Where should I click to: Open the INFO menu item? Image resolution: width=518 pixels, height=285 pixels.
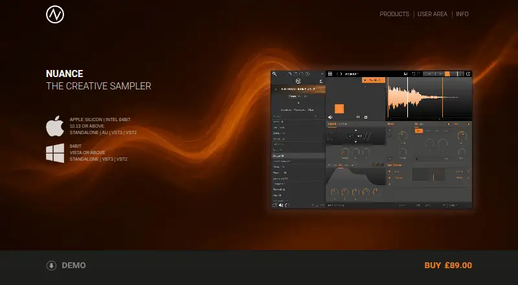(462, 14)
